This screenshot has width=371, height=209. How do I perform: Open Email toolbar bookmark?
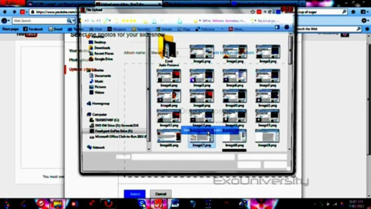pos(55,29)
